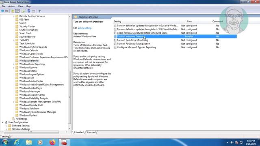Select the Windows Color System folder

(x=31, y=54)
